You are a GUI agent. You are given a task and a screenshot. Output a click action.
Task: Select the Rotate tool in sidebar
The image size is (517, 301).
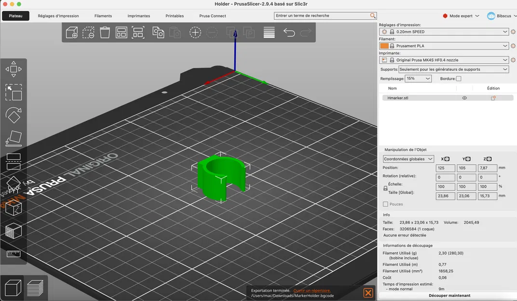(x=14, y=115)
